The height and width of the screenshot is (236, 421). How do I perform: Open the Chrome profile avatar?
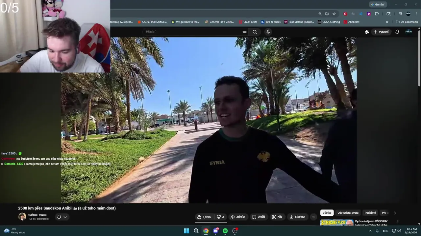click(408, 14)
